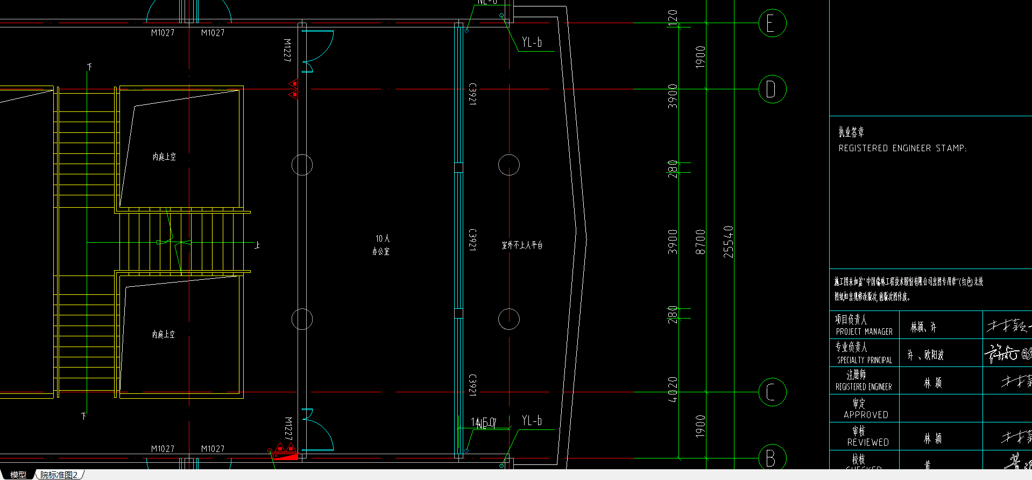Pick the overall dimension text 25540

(728, 242)
